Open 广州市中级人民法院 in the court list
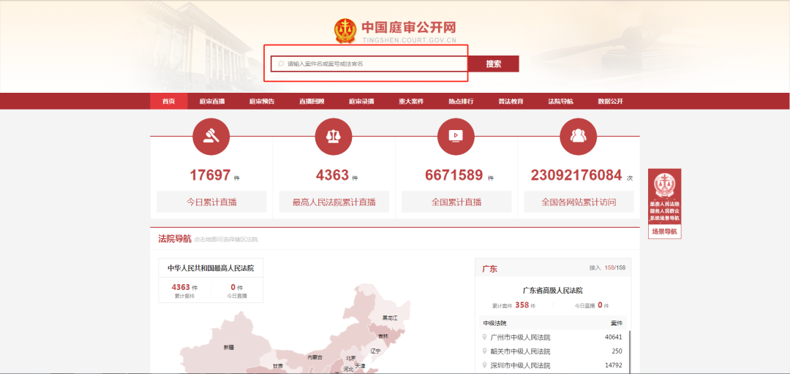Image resolution: width=790 pixels, height=374 pixels. 521,337
